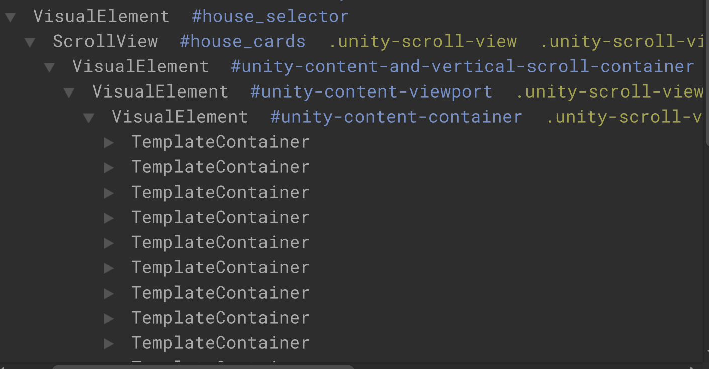This screenshot has height=369, width=709.
Task: Select the #unity-content-and-vertical-scroll-container row
Action: point(140,66)
